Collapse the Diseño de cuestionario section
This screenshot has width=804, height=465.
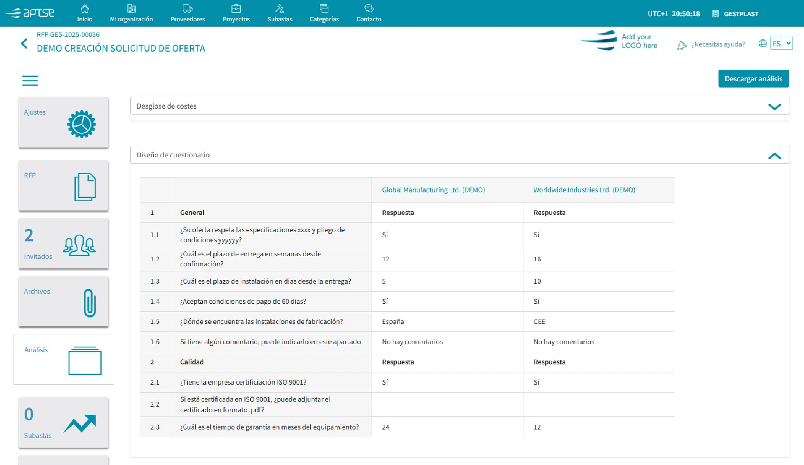[x=774, y=156]
